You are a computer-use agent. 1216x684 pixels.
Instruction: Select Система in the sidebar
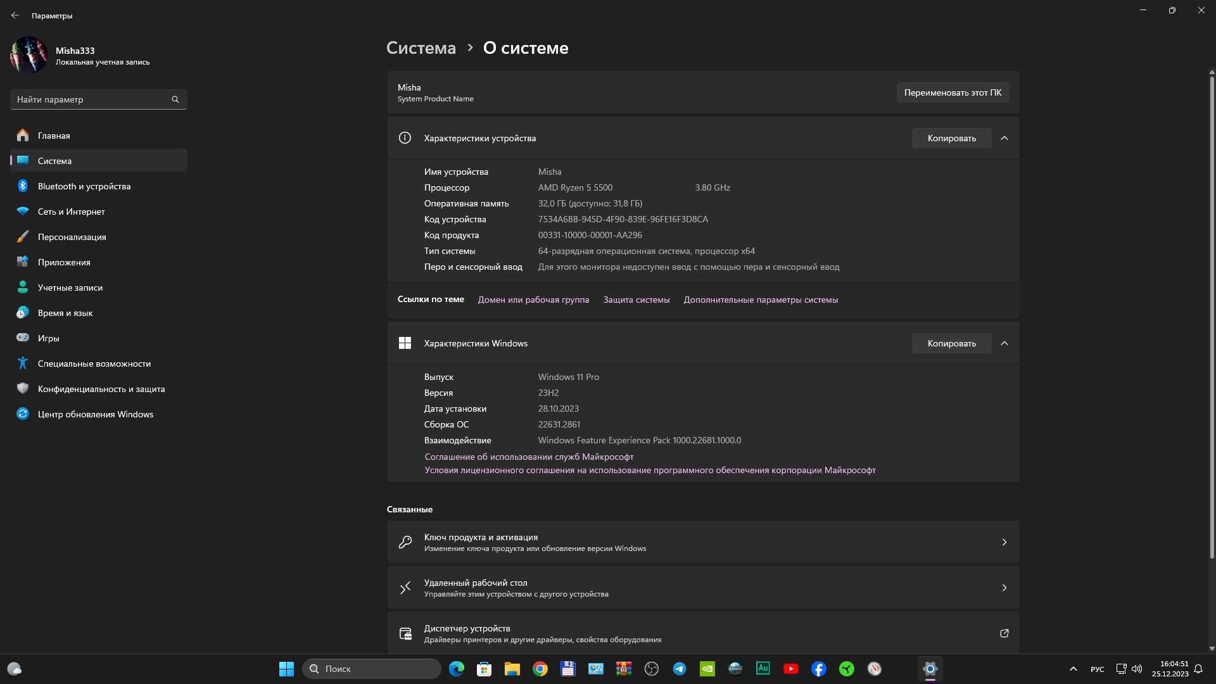[x=98, y=161]
